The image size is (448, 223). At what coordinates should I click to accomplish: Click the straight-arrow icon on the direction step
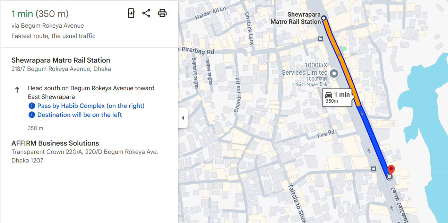(x=17, y=89)
